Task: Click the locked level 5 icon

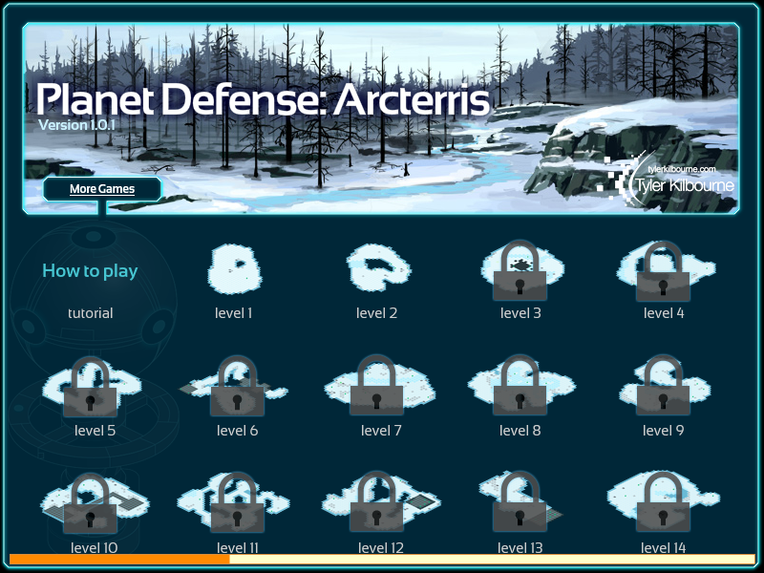Action: [90, 387]
